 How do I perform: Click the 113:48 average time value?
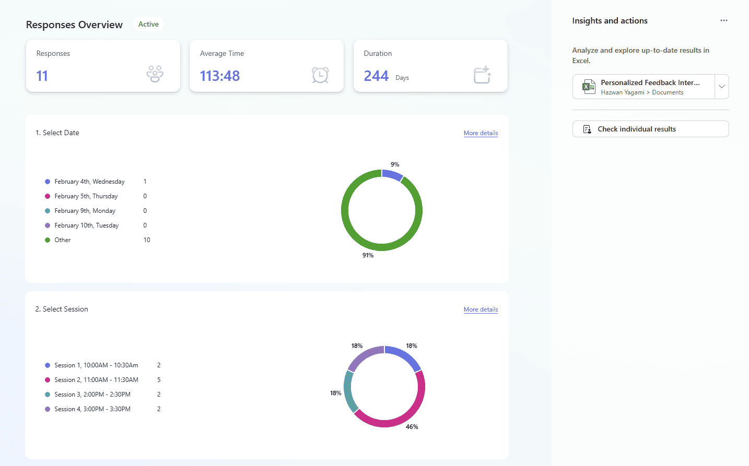point(220,76)
